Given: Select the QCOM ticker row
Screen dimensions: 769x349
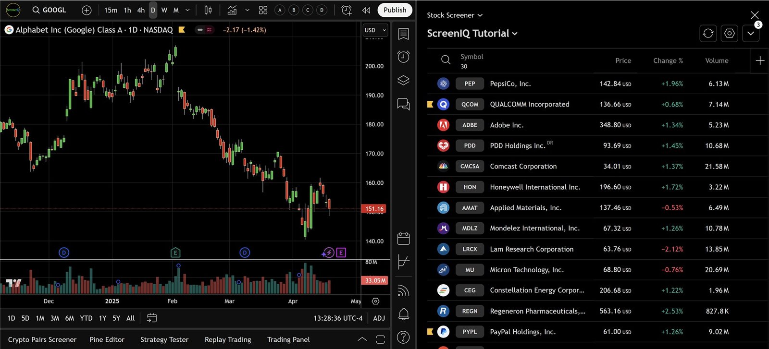Looking at the screenshot, I should [x=597, y=104].
